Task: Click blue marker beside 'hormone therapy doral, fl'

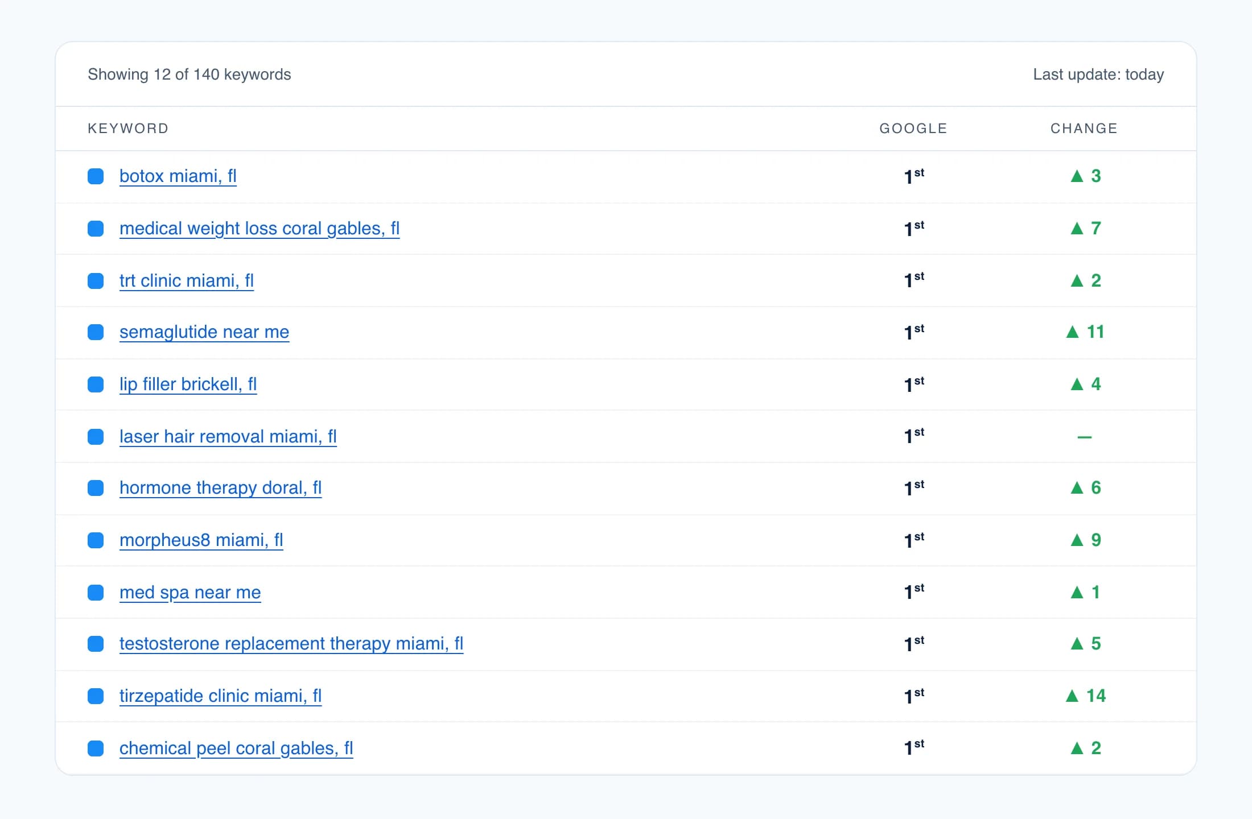Action: point(96,488)
